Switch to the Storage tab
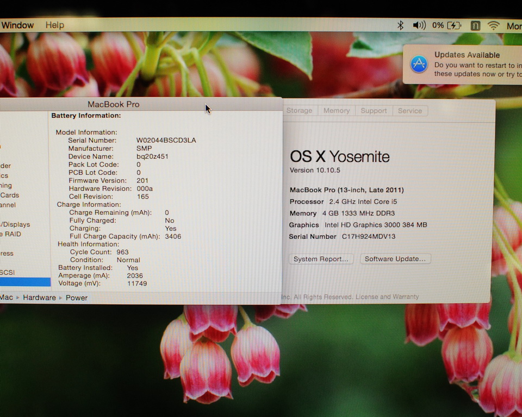The width and height of the screenshot is (522, 417). tap(299, 110)
